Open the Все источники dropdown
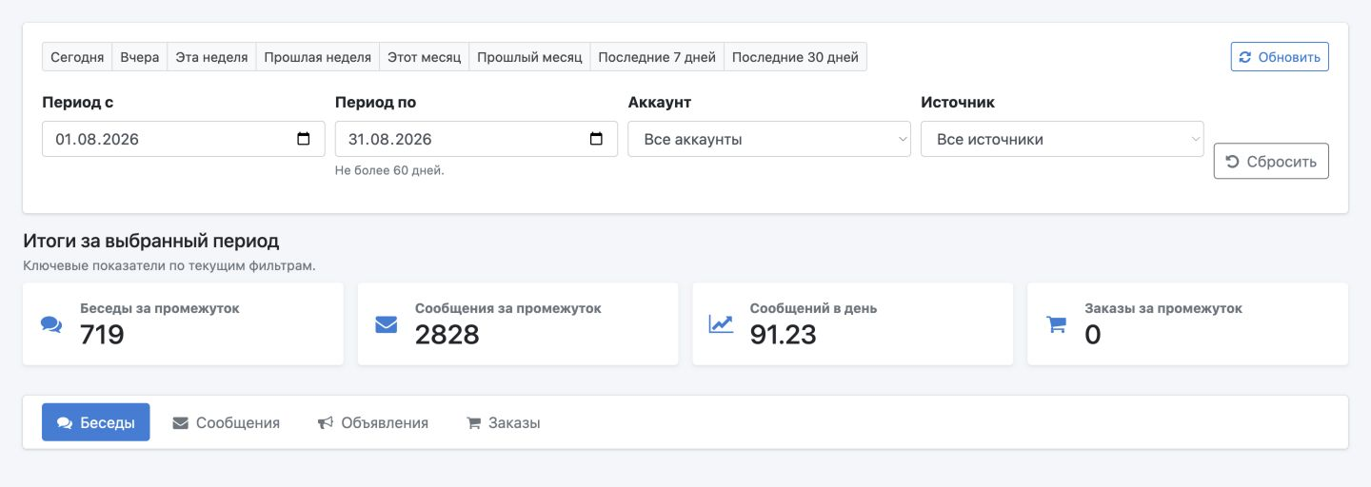1371x487 pixels. pos(1063,139)
